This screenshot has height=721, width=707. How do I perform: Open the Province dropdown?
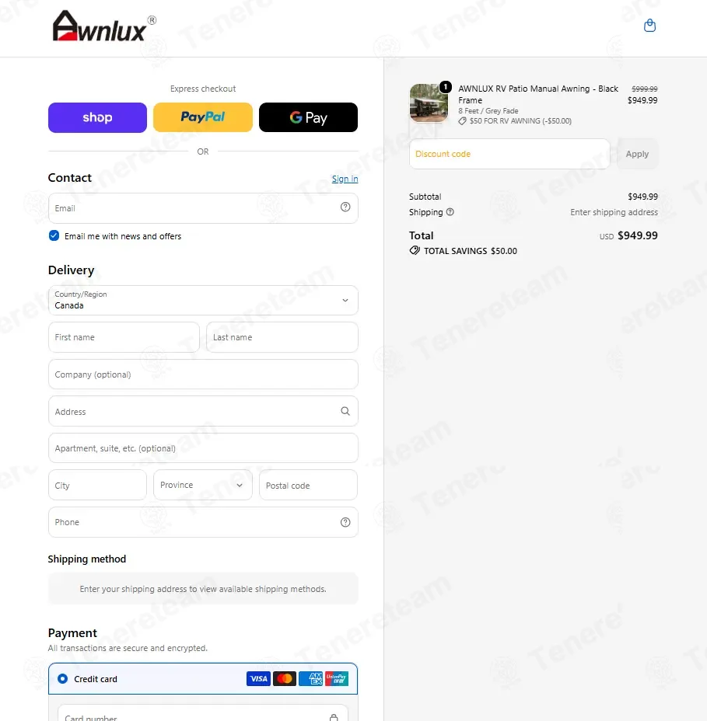(202, 485)
